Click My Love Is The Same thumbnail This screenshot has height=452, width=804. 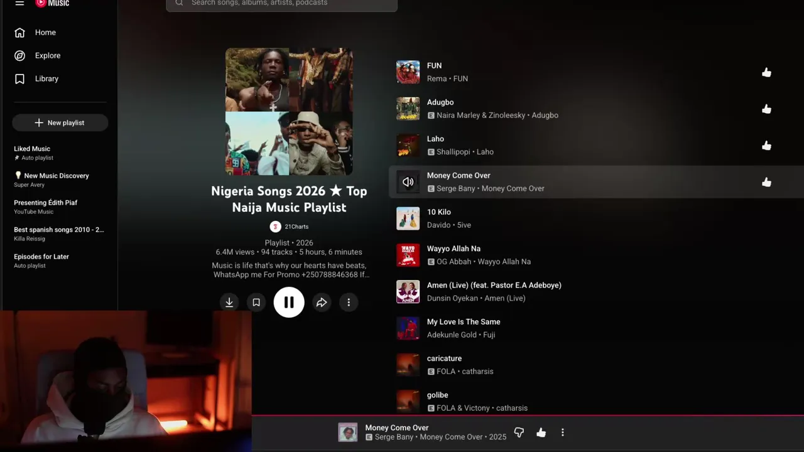coord(408,328)
